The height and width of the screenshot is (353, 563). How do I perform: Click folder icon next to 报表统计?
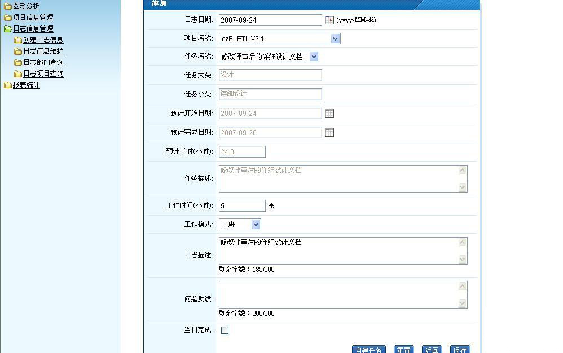point(8,85)
